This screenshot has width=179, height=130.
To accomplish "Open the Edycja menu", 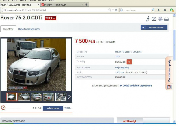I will click(x=6, y=1).
